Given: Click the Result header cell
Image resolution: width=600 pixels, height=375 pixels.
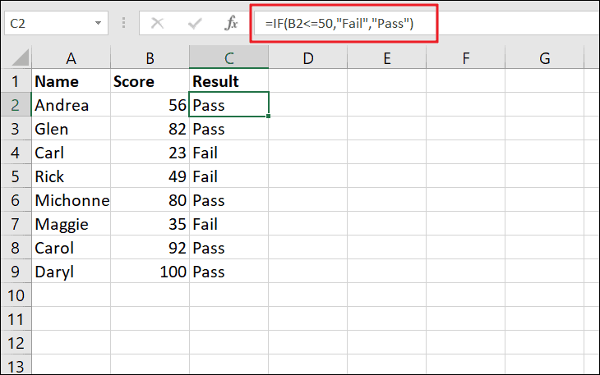Looking at the screenshot, I should tap(229, 81).
